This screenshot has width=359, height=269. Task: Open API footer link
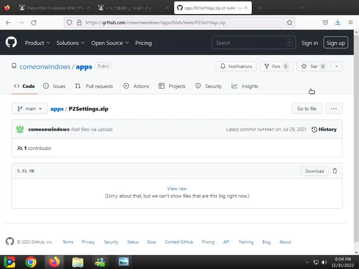(226, 242)
